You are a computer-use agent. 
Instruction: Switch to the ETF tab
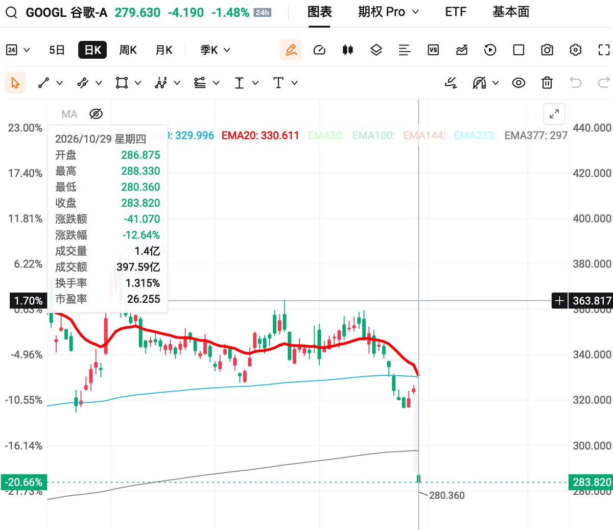[456, 12]
